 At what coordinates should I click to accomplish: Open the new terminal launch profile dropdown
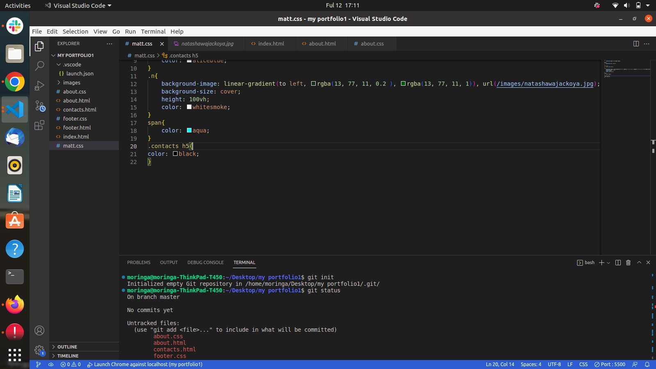coord(608,262)
